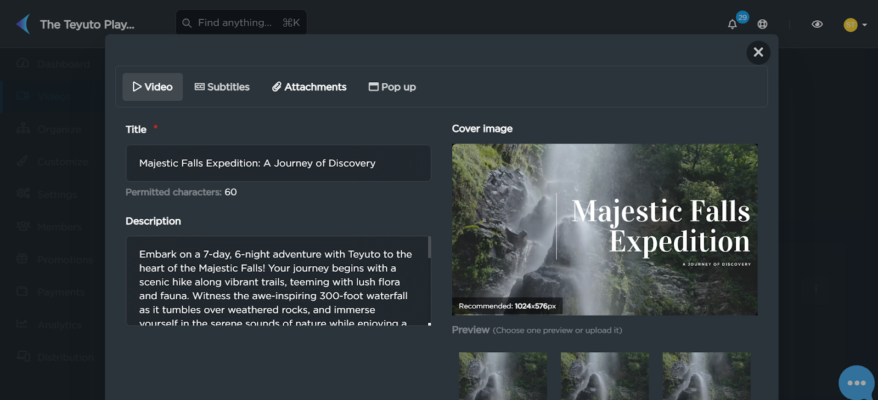Click the Customize brush icon
Image resolution: width=878 pixels, height=400 pixels.
click(22, 161)
